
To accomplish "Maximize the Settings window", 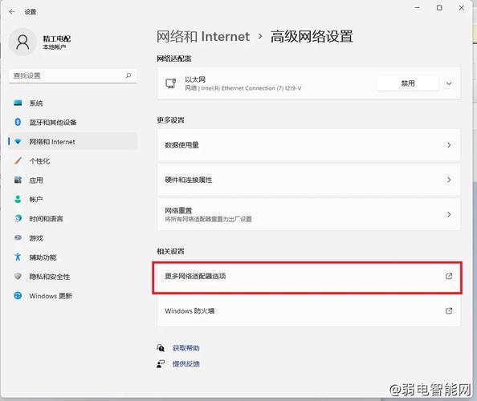I will (x=439, y=8).
